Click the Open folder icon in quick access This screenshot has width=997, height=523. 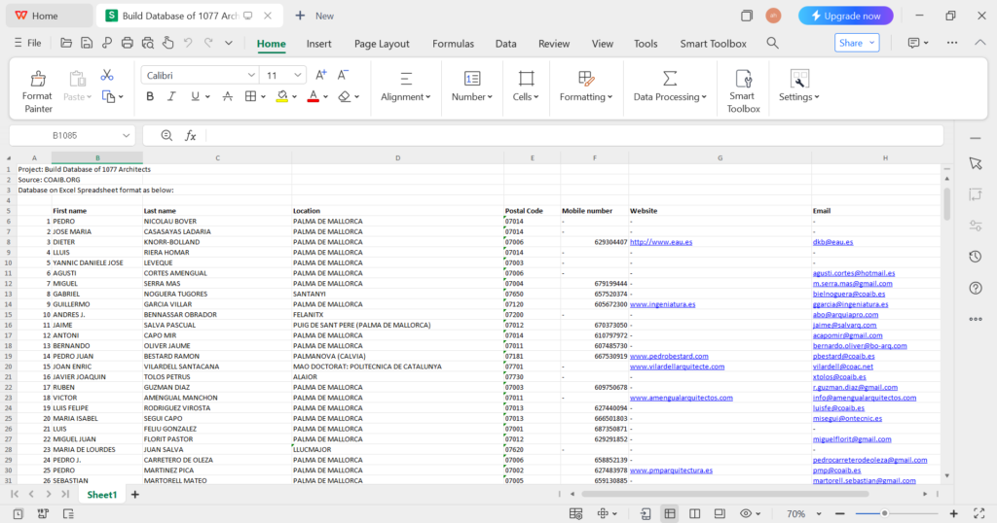click(66, 43)
